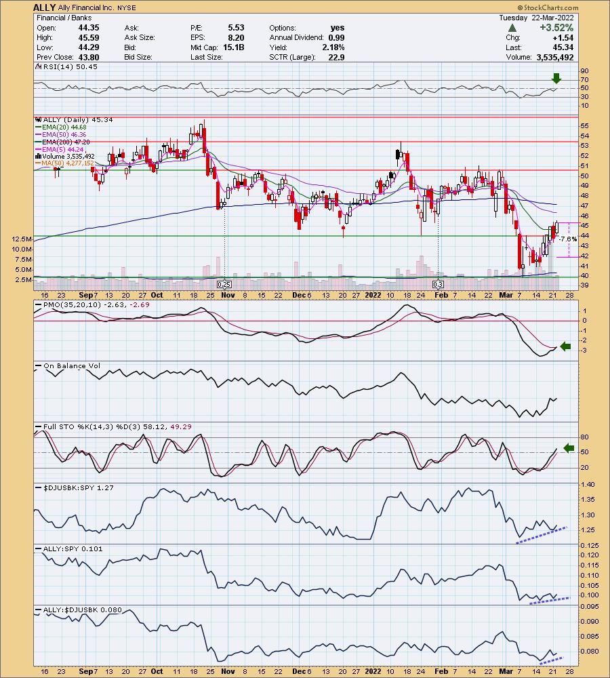
Task: Click the Prev Close value 43.80
Action: click(x=89, y=57)
